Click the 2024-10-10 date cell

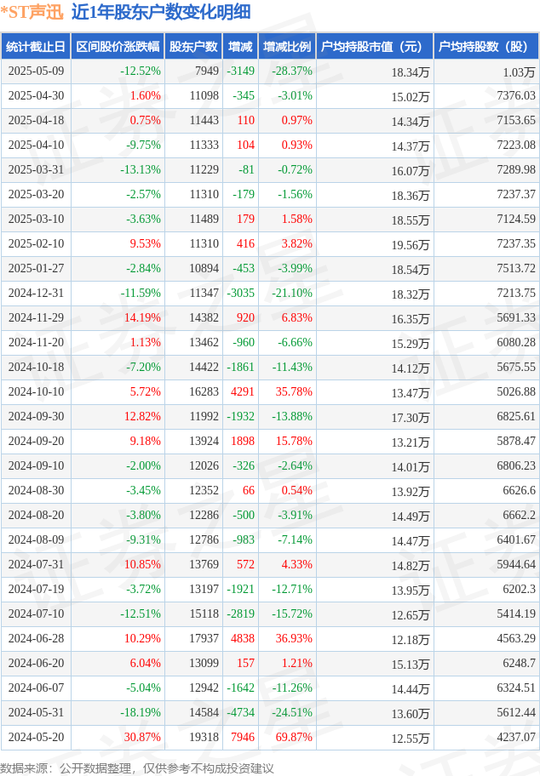point(36,392)
